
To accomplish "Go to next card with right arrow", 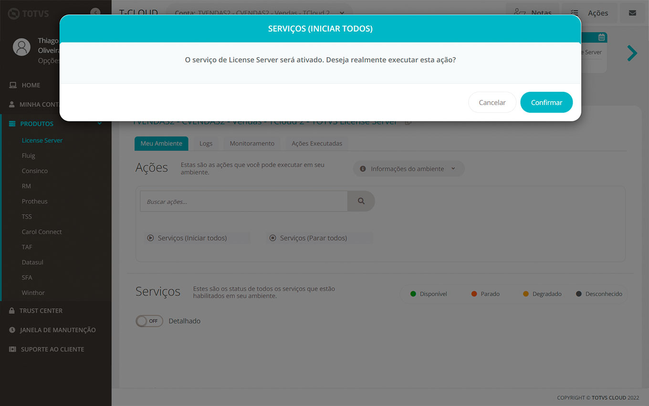I will click(632, 53).
